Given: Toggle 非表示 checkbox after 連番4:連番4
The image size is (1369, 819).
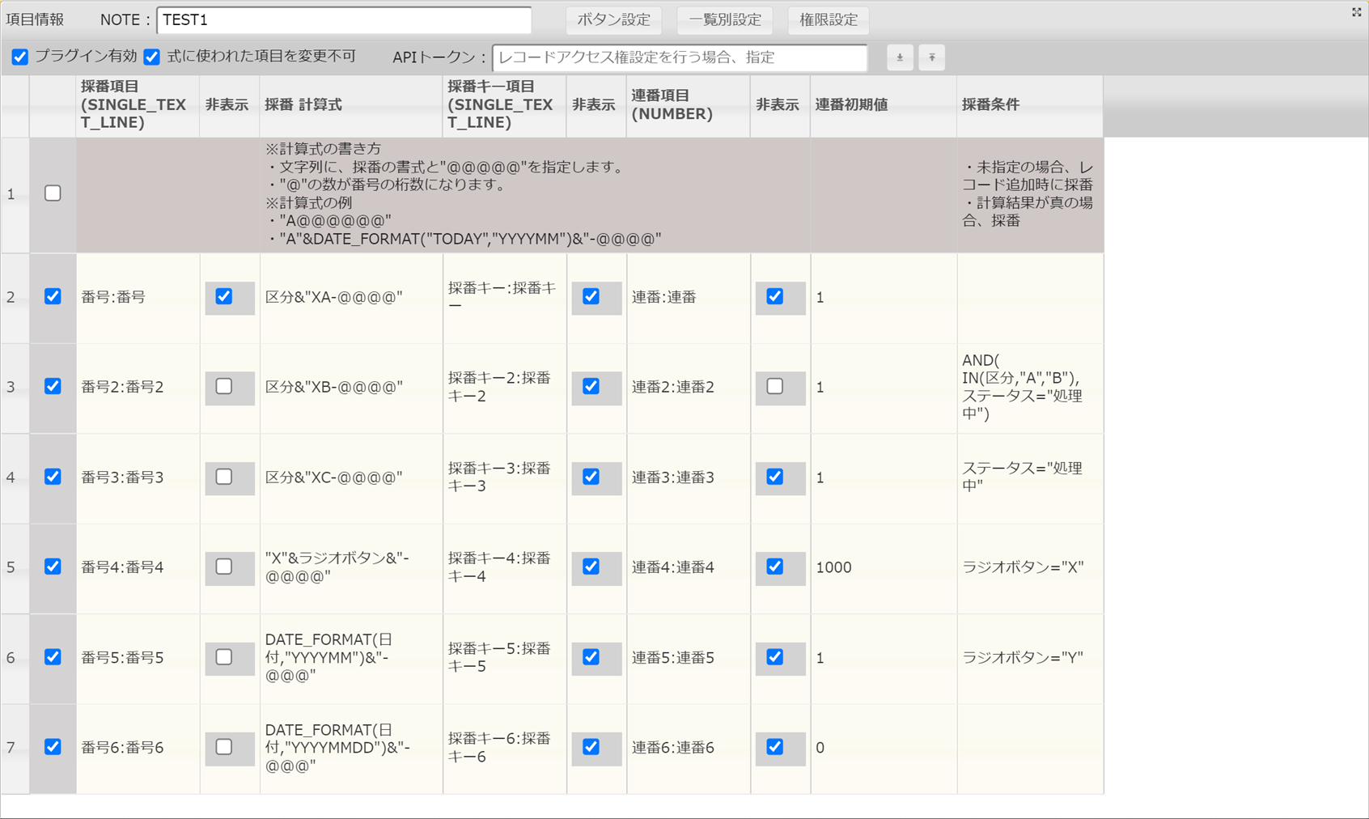Looking at the screenshot, I should point(775,567).
